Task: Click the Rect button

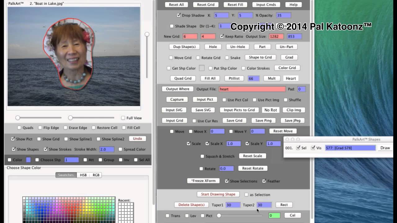Action: tap(284, 205)
